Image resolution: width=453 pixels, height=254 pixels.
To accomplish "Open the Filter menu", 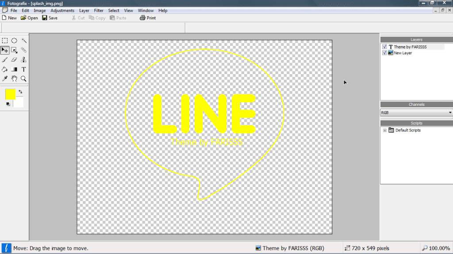I will coord(99,11).
